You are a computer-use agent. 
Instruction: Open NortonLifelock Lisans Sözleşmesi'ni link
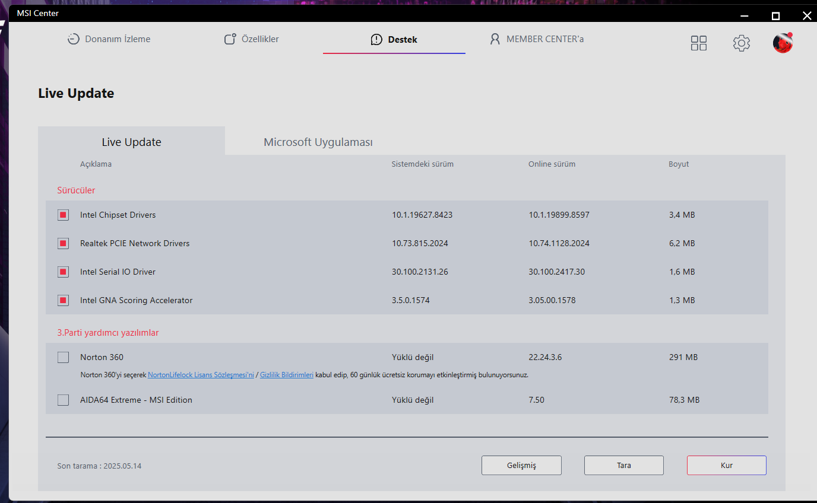(201, 375)
